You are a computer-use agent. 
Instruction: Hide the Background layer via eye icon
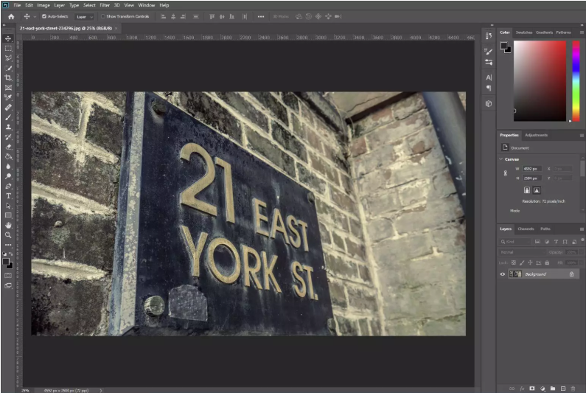click(x=503, y=274)
